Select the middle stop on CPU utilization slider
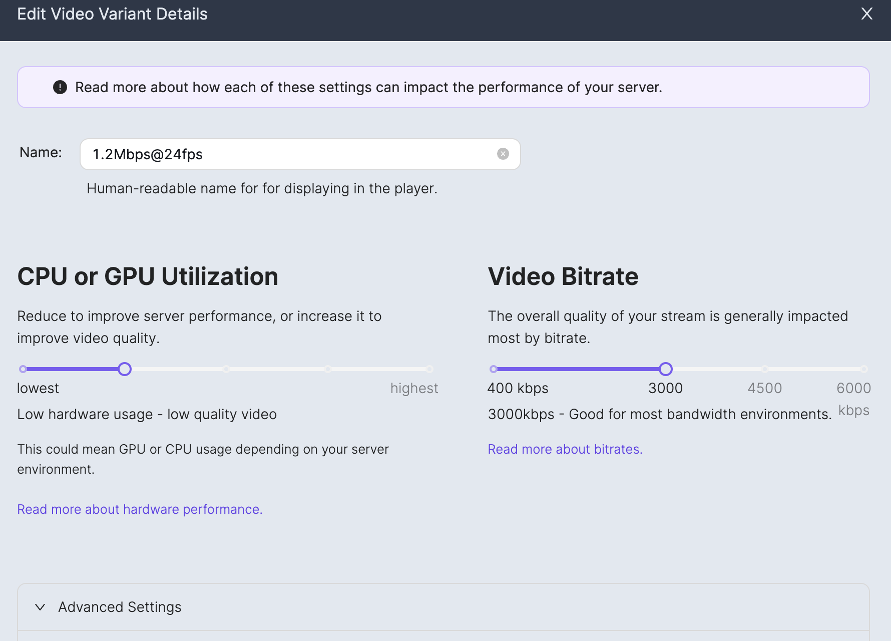The image size is (891, 641). (x=226, y=369)
